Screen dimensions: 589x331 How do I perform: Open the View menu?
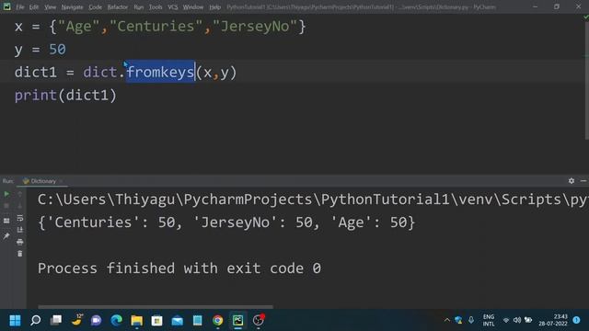point(50,7)
